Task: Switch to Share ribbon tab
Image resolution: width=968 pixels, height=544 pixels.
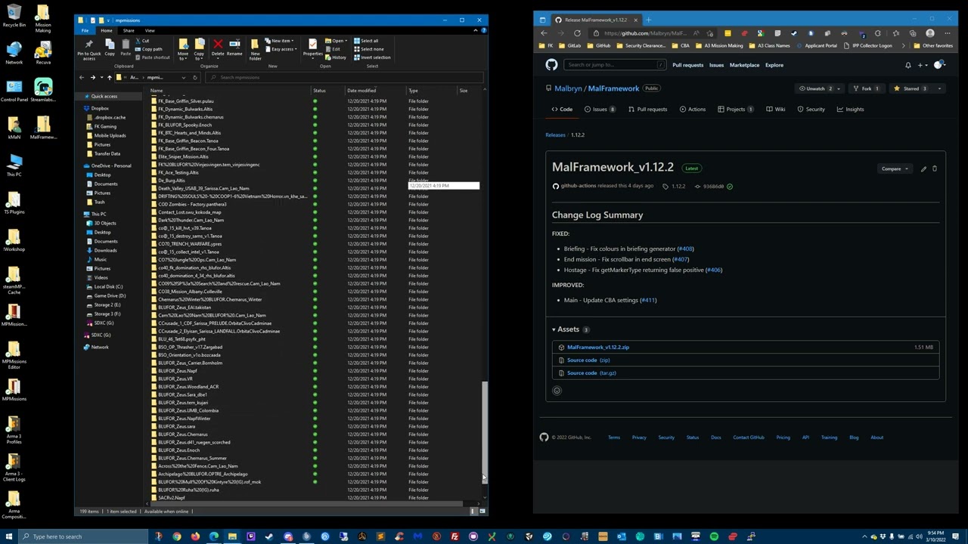Action: point(129,30)
